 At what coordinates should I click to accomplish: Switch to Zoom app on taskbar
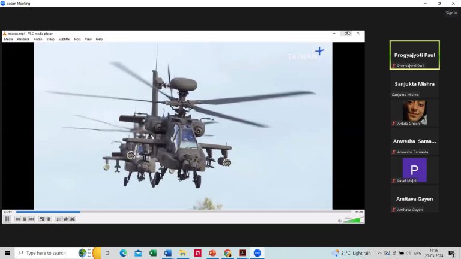(258, 253)
